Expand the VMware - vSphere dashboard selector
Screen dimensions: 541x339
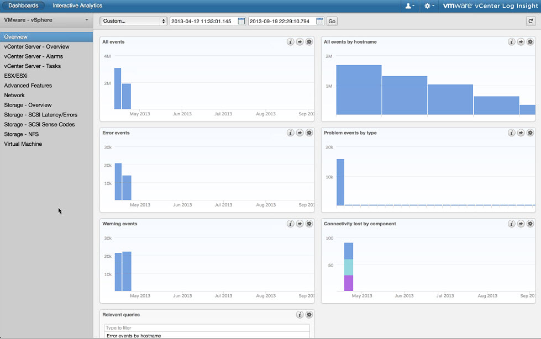[46, 20]
